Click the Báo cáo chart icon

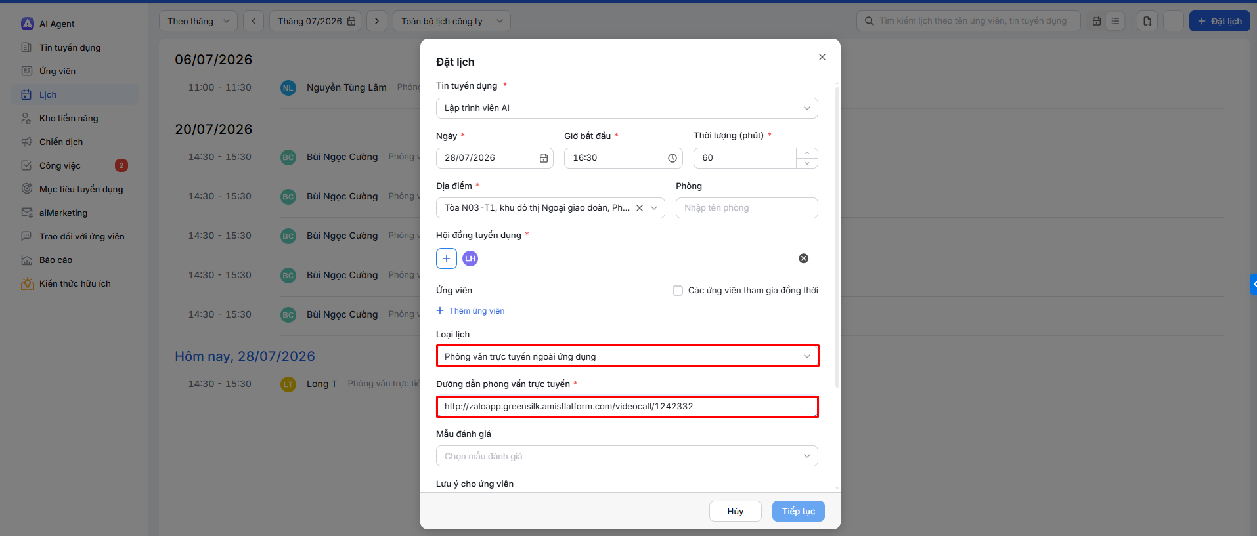(27, 260)
